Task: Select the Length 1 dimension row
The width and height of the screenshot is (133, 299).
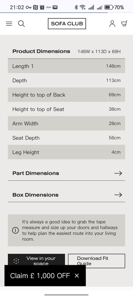Action: pos(66,66)
